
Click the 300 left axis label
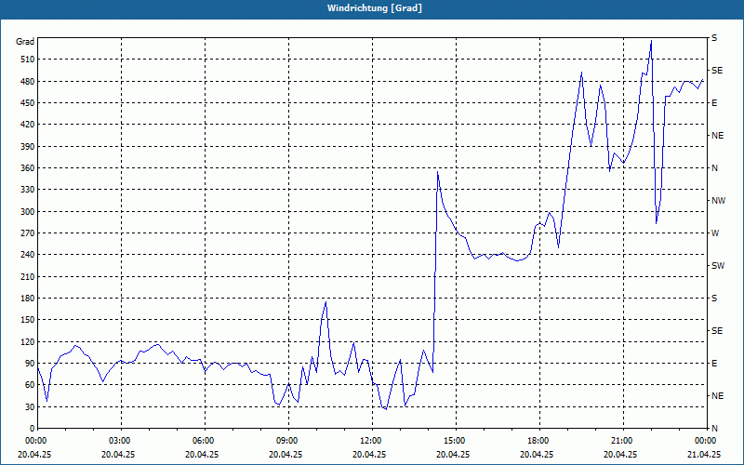[26, 212]
